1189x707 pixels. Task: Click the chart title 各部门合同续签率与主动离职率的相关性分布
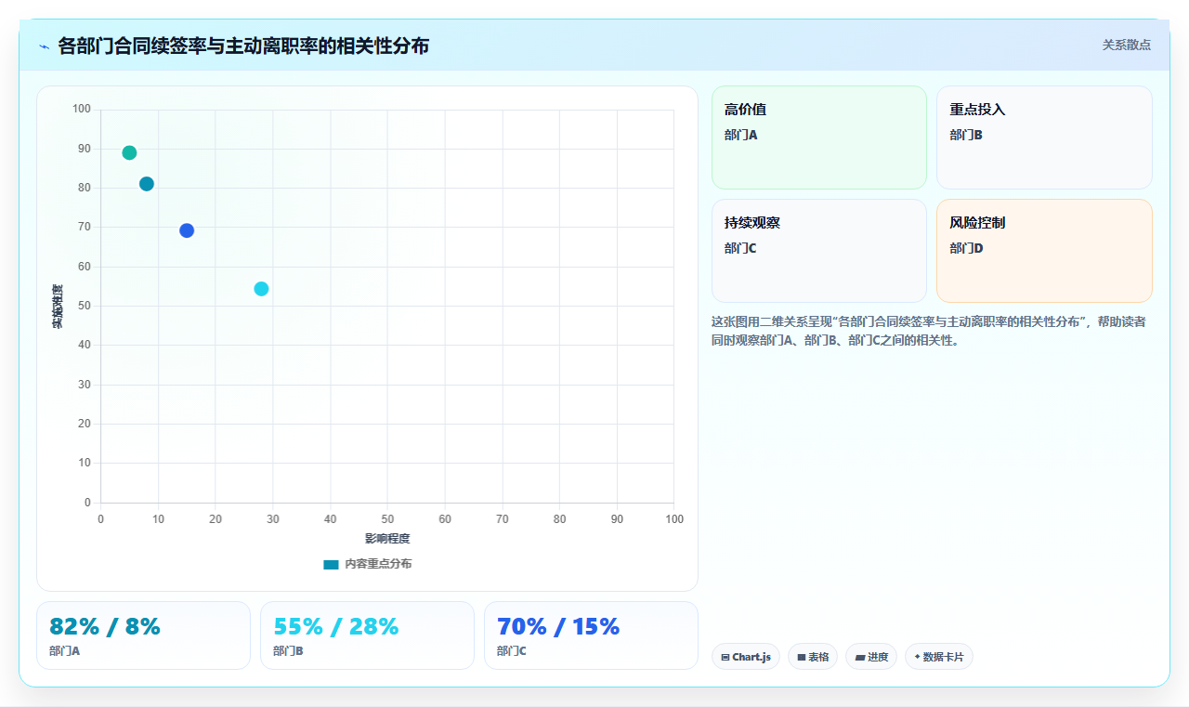[243, 46]
